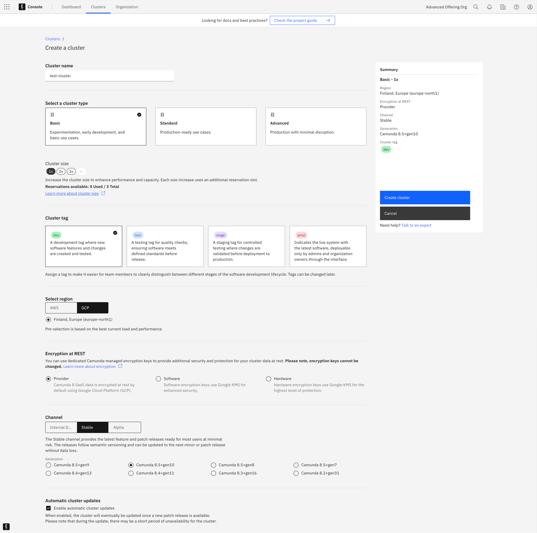The image size is (537, 533).
Task: Click the server icon on the Standard card
Action: coord(162,115)
